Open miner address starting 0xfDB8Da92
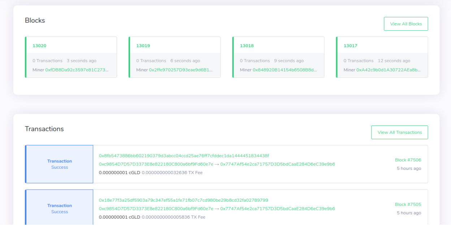The height and width of the screenshot is (233, 451). click(75, 70)
